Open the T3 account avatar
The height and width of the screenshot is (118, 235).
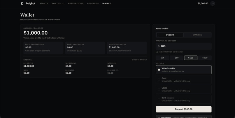(213, 3)
